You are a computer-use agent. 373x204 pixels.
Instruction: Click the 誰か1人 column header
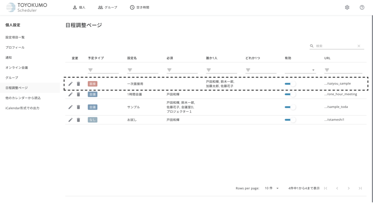pyautogui.click(x=212, y=58)
